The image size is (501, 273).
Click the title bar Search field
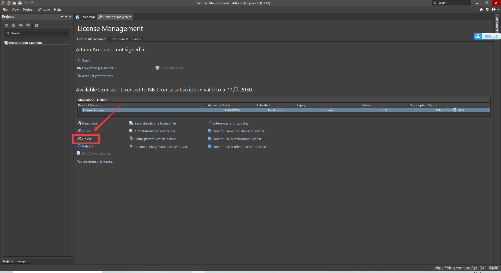(451, 3)
